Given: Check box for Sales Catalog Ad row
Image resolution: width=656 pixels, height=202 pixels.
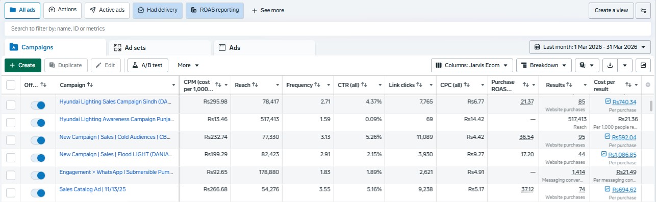Looking at the screenshot, I should click(x=11, y=193).
